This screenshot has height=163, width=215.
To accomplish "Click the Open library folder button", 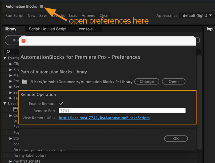I will (x=174, y=81).
